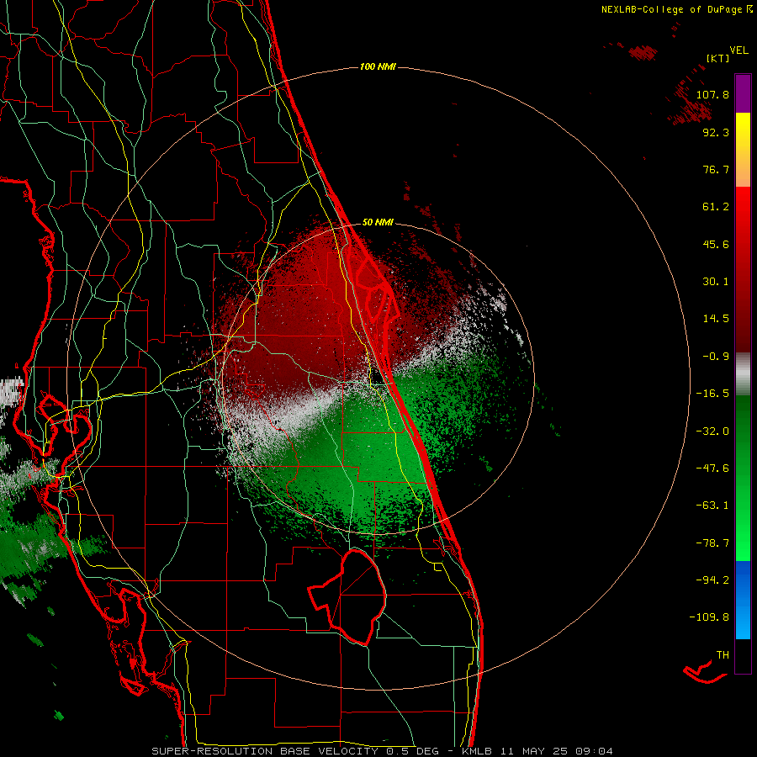The image size is (757, 757).
Task: Pick the yellow segment of the velocity color bar
Action: pyautogui.click(x=743, y=131)
